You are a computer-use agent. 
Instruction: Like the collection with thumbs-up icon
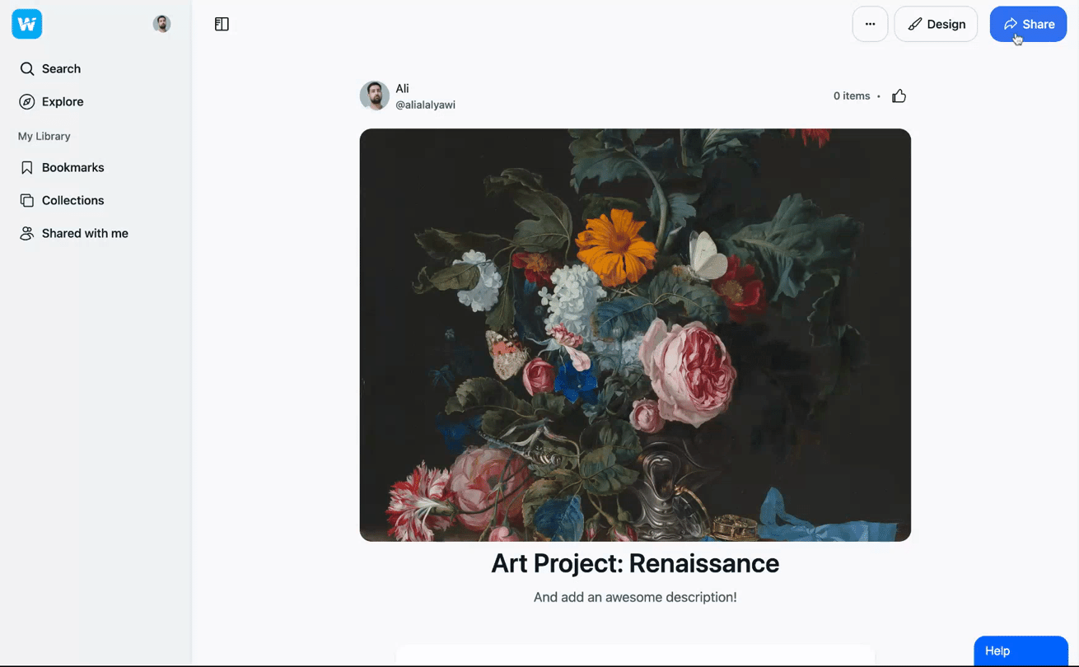tap(899, 96)
